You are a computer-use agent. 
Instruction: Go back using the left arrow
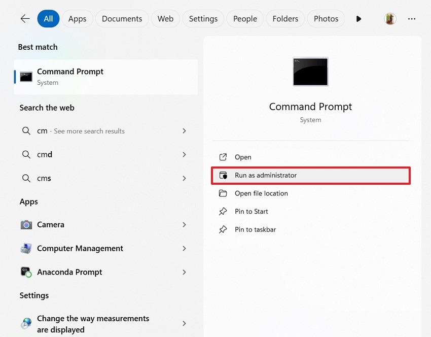pos(25,19)
